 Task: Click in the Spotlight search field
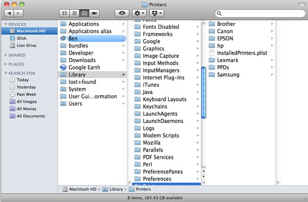point(258,12)
